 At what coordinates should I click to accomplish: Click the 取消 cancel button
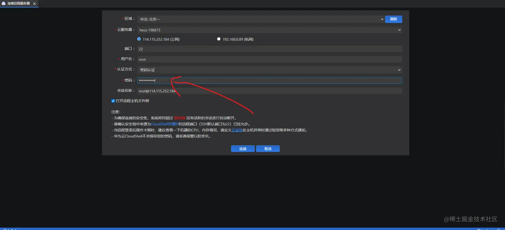pos(268,149)
